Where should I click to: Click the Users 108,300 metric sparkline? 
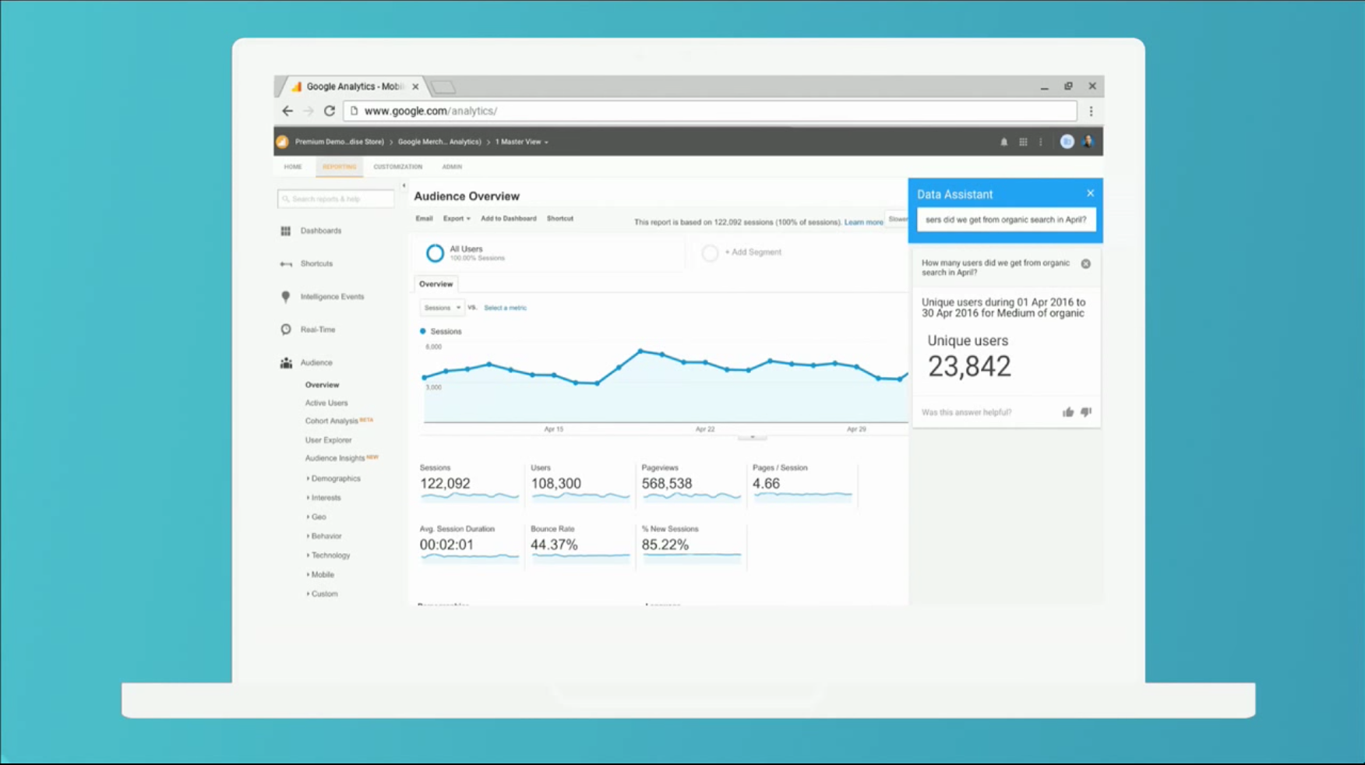point(580,496)
